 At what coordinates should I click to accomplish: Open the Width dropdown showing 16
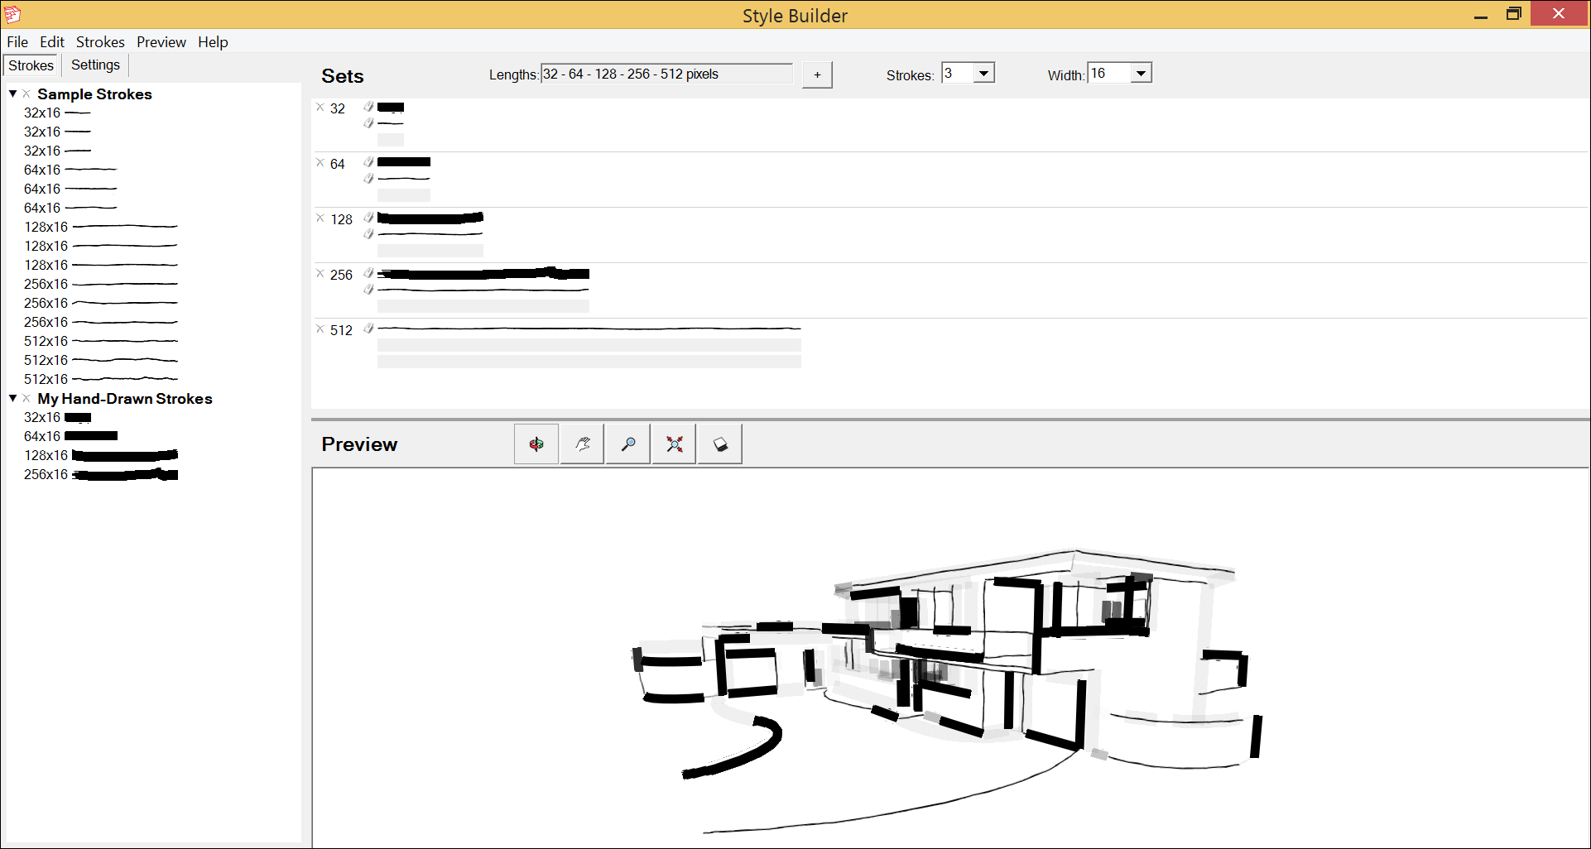point(1141,73)
